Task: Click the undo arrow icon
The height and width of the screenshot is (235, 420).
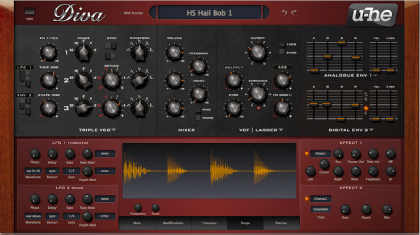Action: [x=284, y=12]
